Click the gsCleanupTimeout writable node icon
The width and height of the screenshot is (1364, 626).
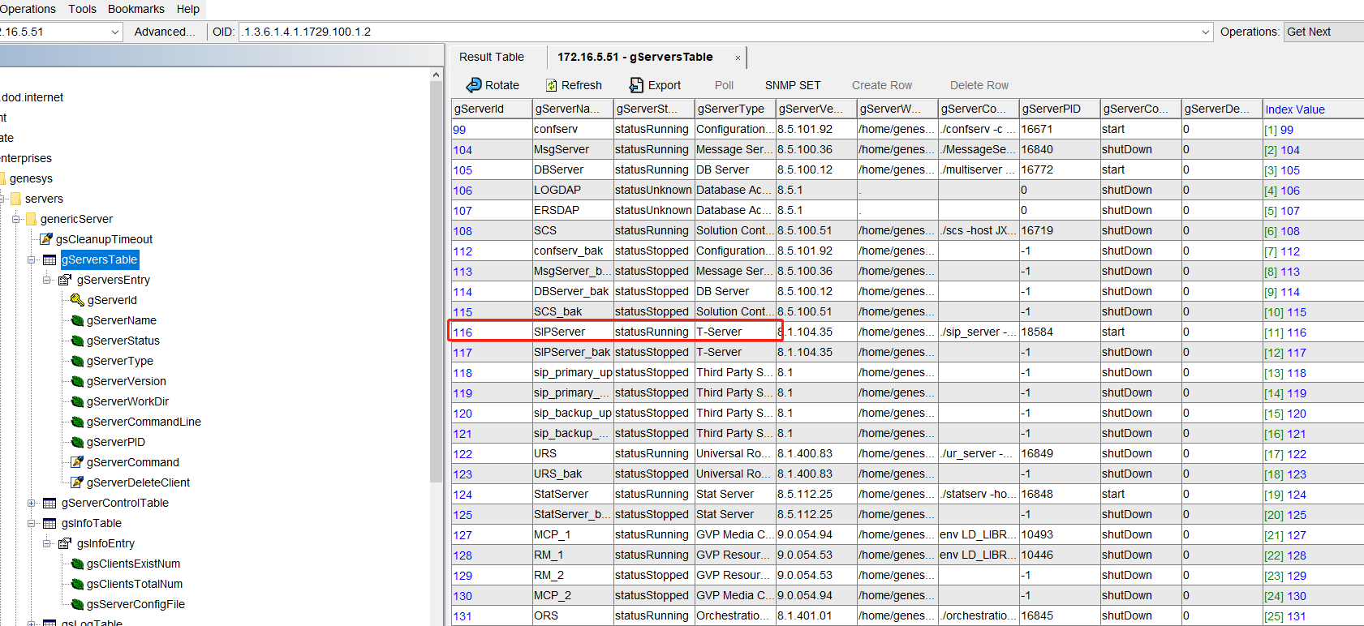pyautogui.click(x=46, y=239)
